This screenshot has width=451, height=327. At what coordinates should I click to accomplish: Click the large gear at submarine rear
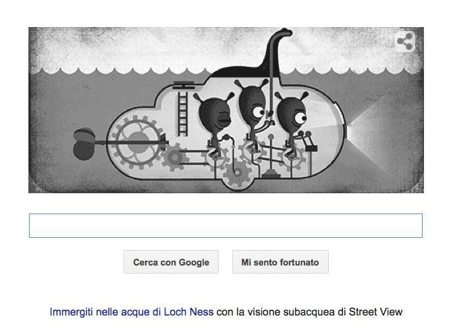coord(137,142)
